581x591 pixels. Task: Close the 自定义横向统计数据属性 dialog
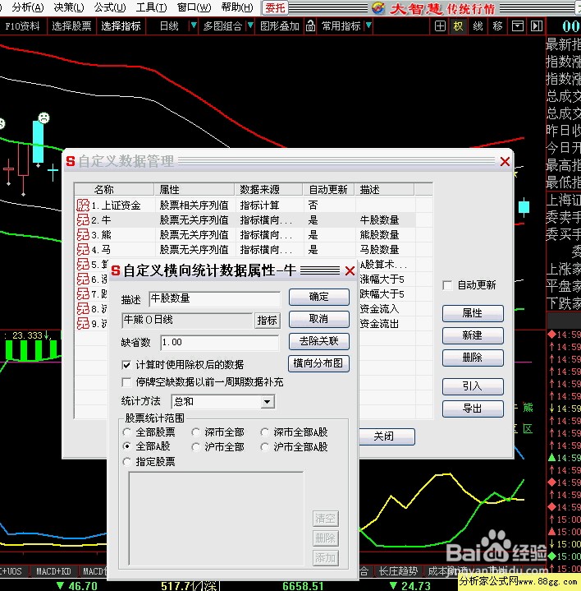click(350, 270)
